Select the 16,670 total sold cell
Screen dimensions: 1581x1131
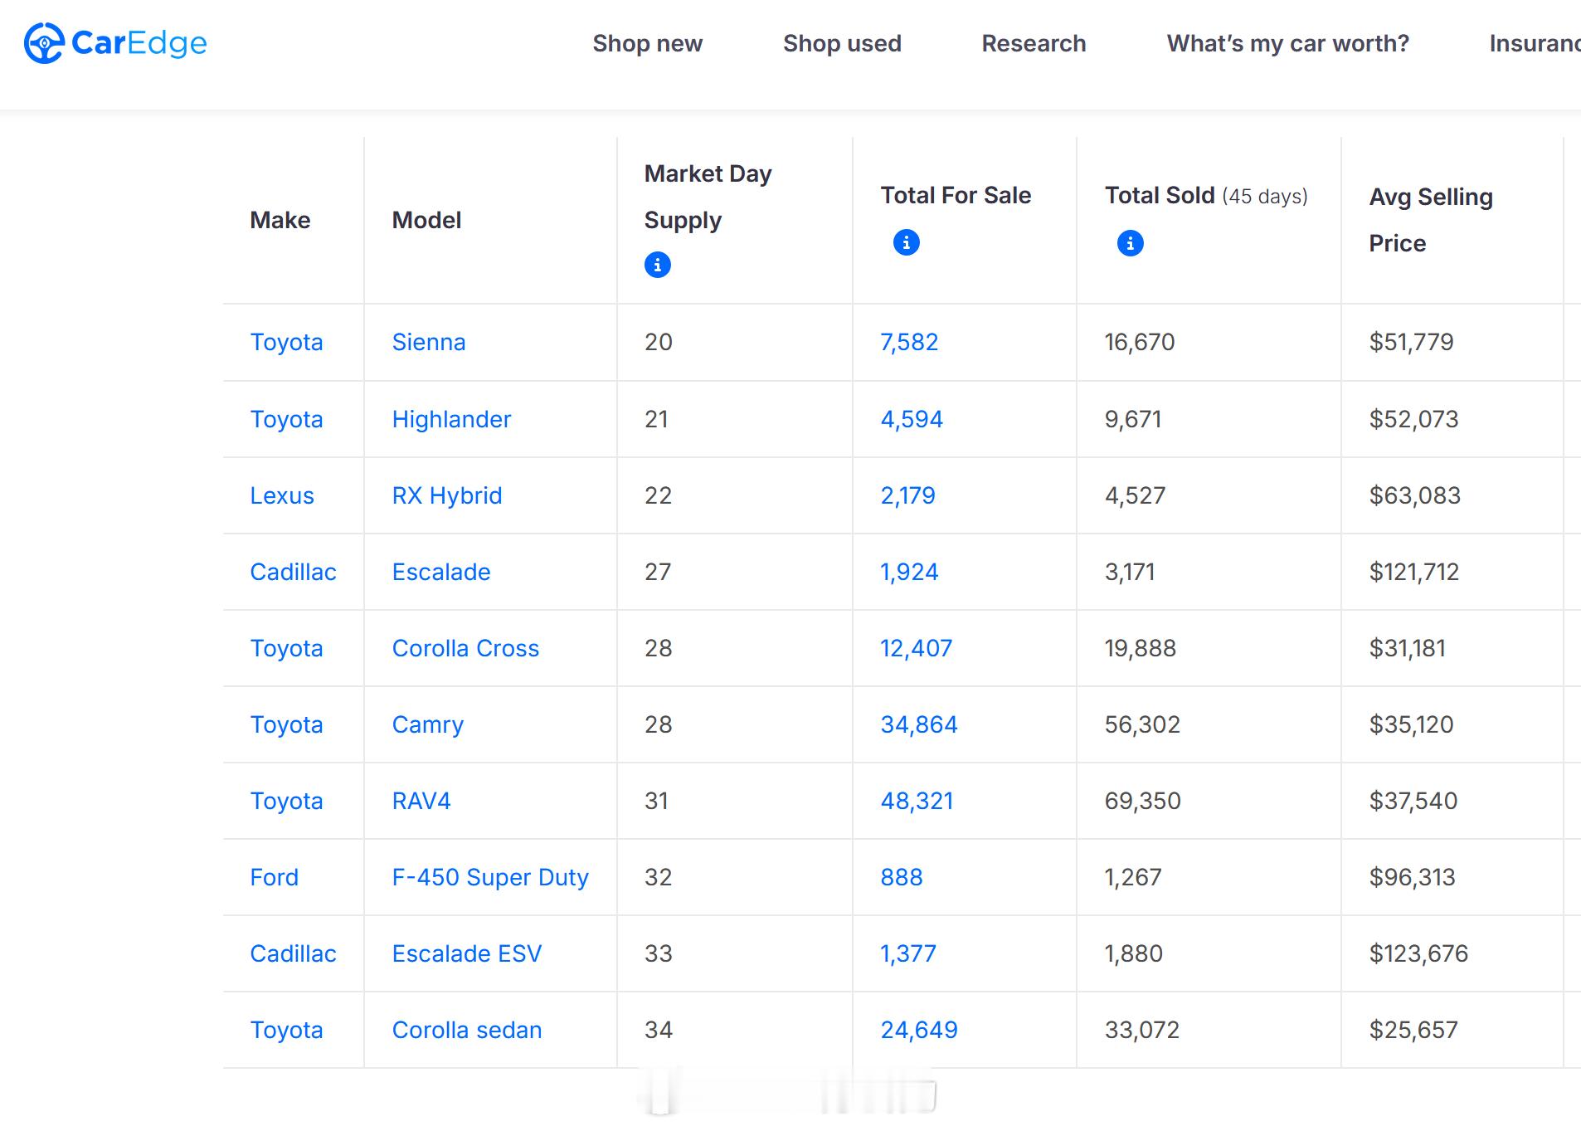pyautogui.click(x=1140, y=342)
